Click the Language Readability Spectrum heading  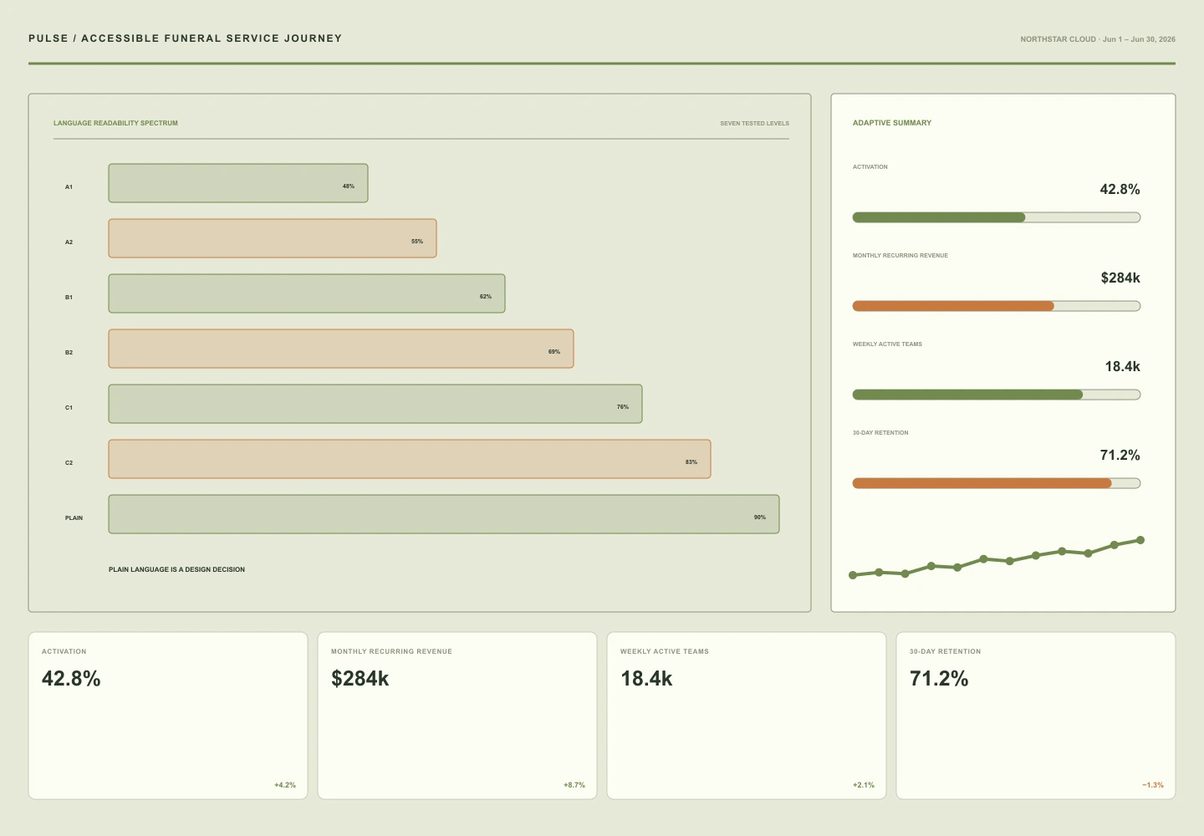pos(115,123)
